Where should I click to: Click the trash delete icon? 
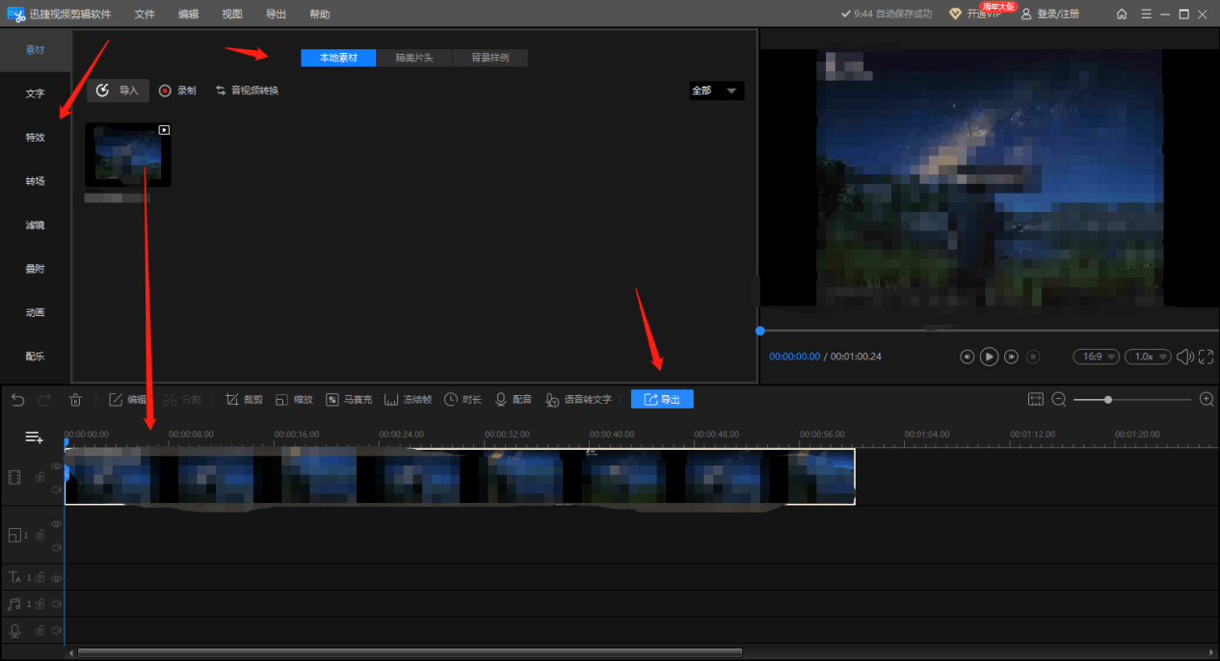tap(76, 399)
